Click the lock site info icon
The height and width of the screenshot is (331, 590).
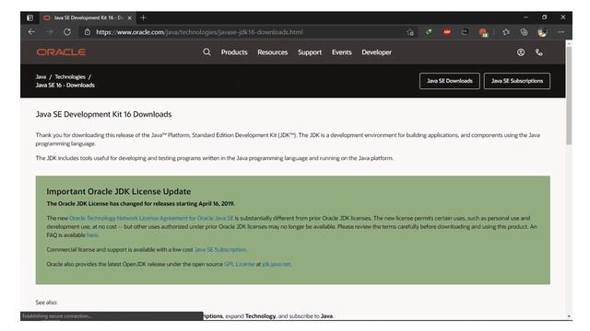tap(88, 32)
